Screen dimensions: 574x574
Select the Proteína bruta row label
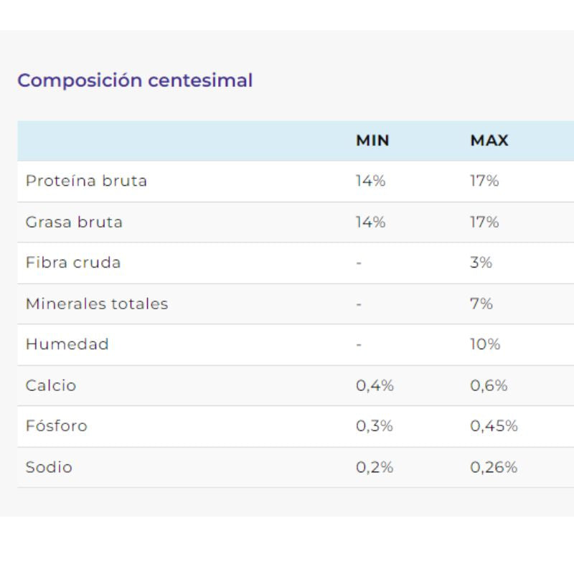pos(86,181)
